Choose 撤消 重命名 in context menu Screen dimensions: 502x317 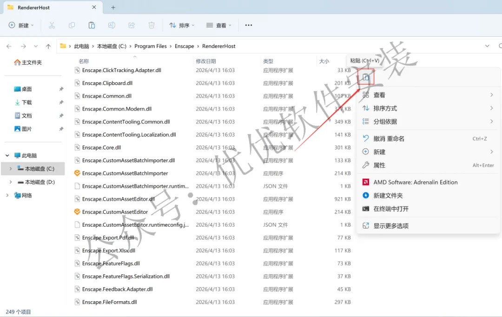click(x=428, y=139)
